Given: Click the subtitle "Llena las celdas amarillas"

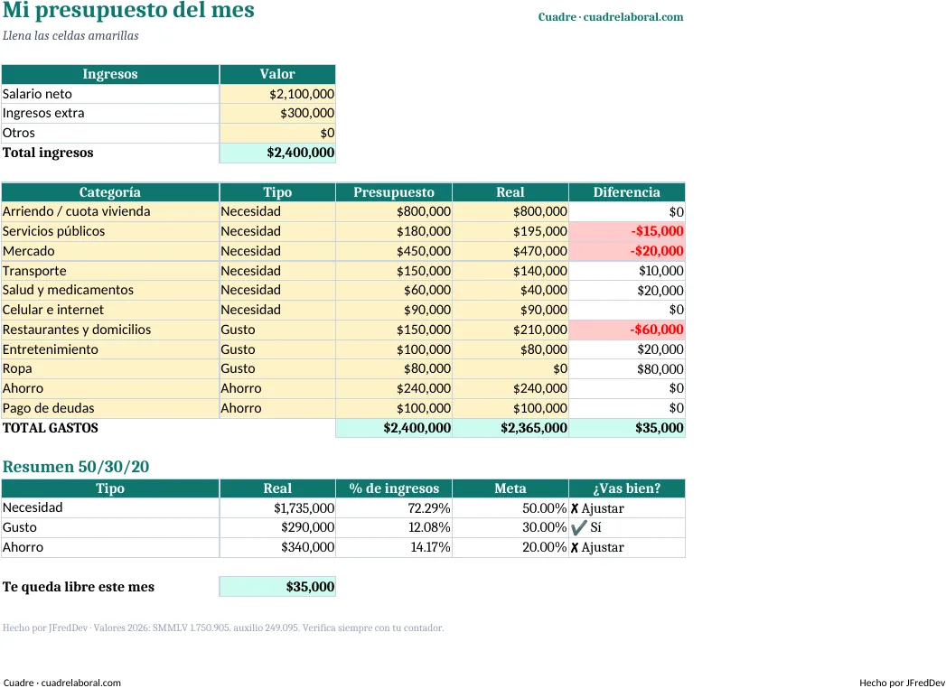Looking at the screenshot, I should click(x=70, y=35).
